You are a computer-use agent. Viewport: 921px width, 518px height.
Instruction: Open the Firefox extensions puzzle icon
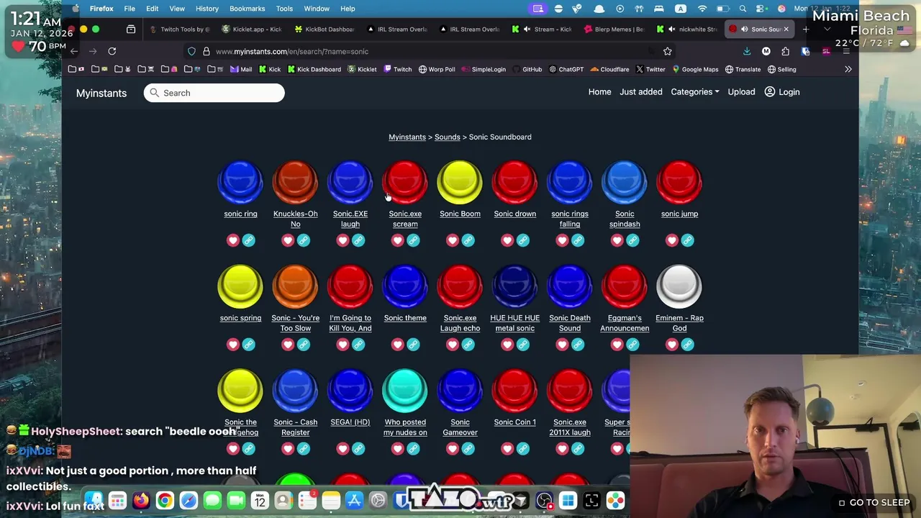point(785,51)
